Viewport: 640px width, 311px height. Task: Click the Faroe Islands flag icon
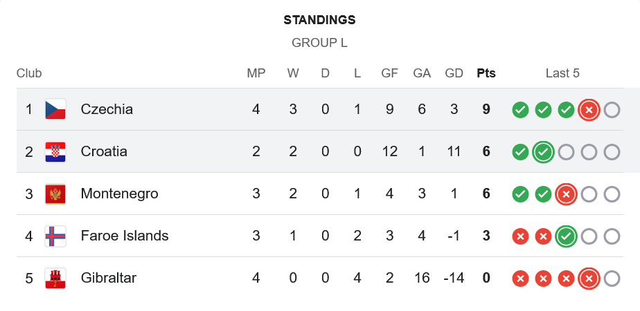click(55, 236)
